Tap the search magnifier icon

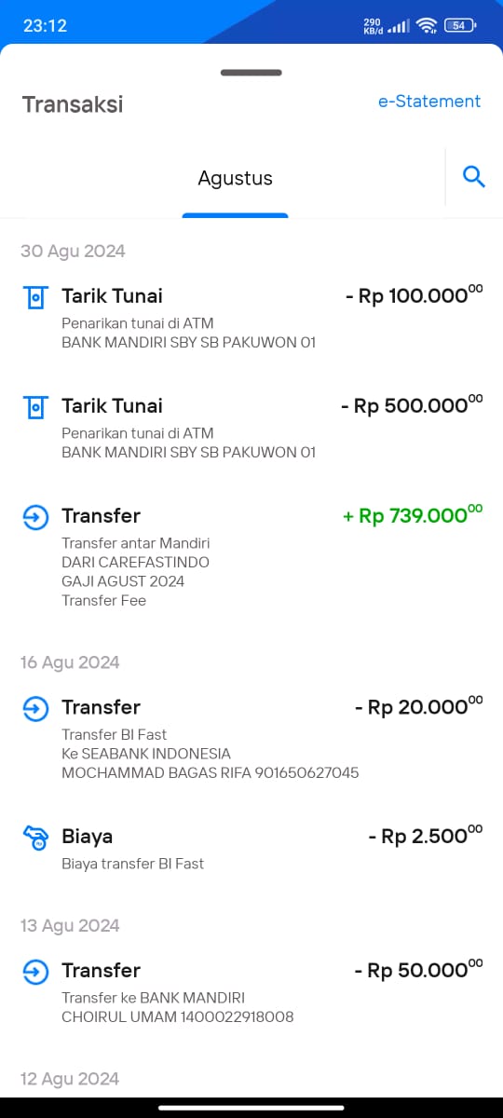point(474,176)
